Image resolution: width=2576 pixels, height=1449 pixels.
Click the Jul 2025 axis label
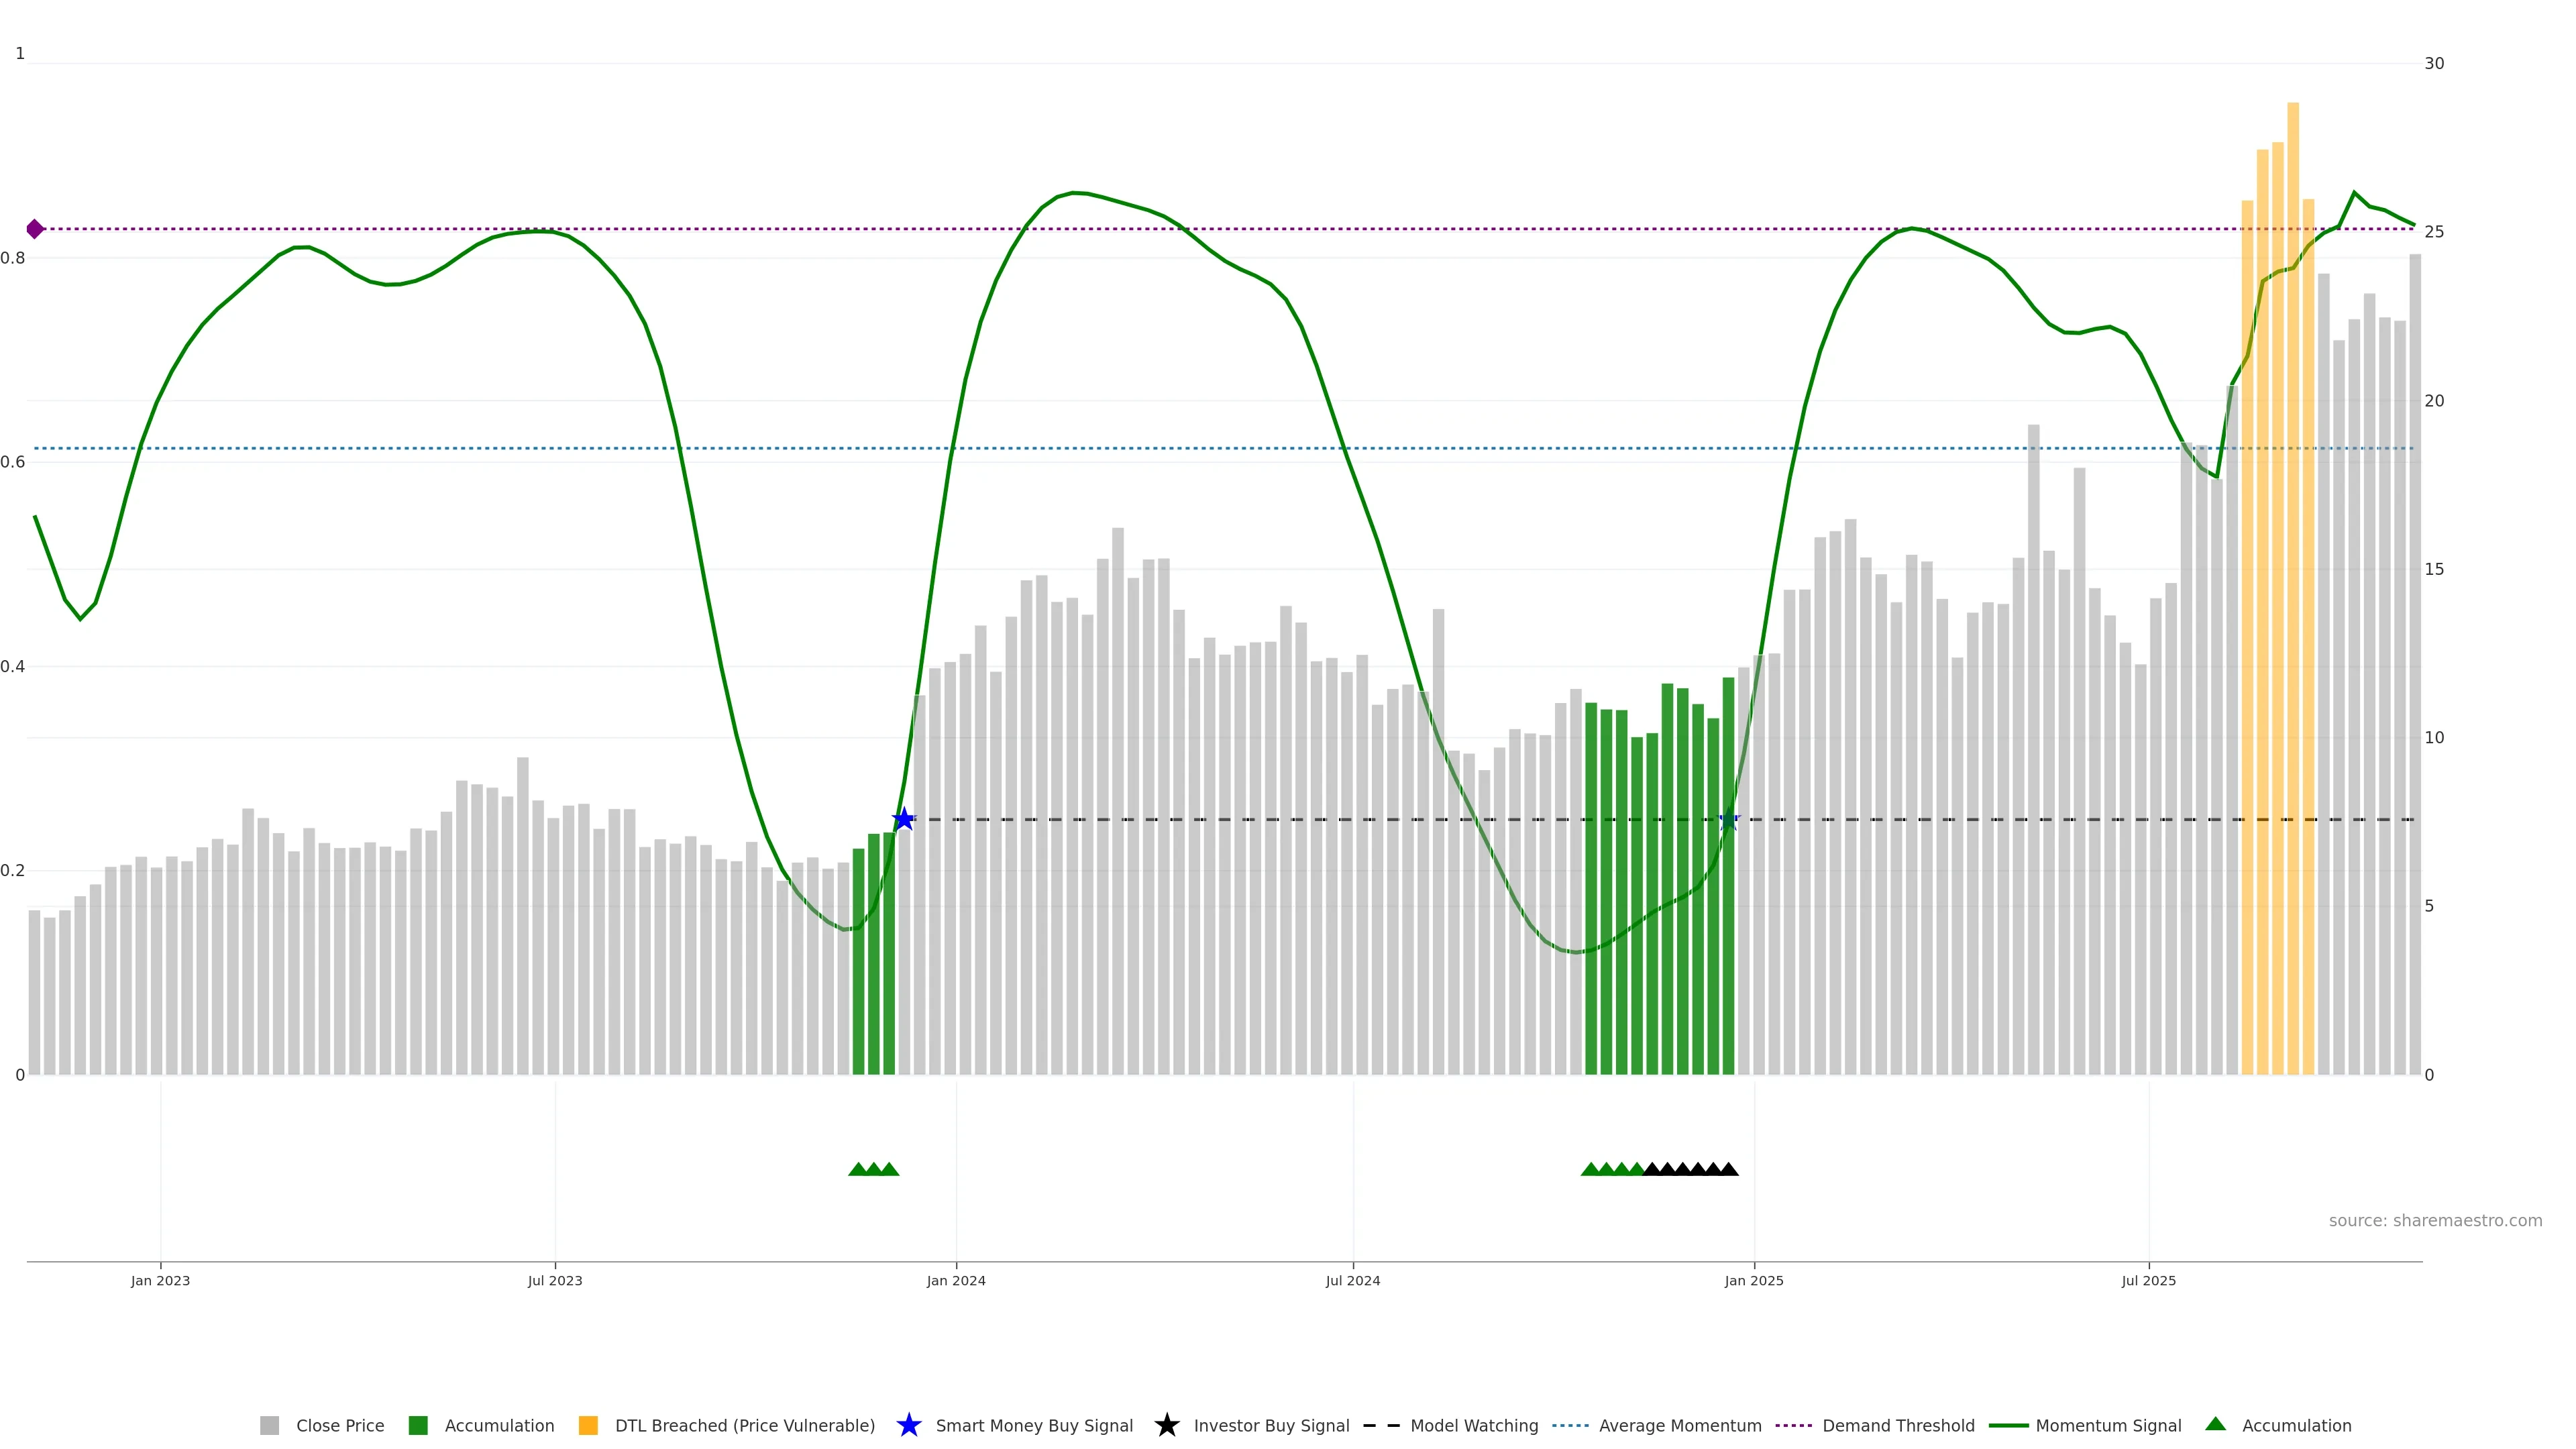tap(2149, 1281)
